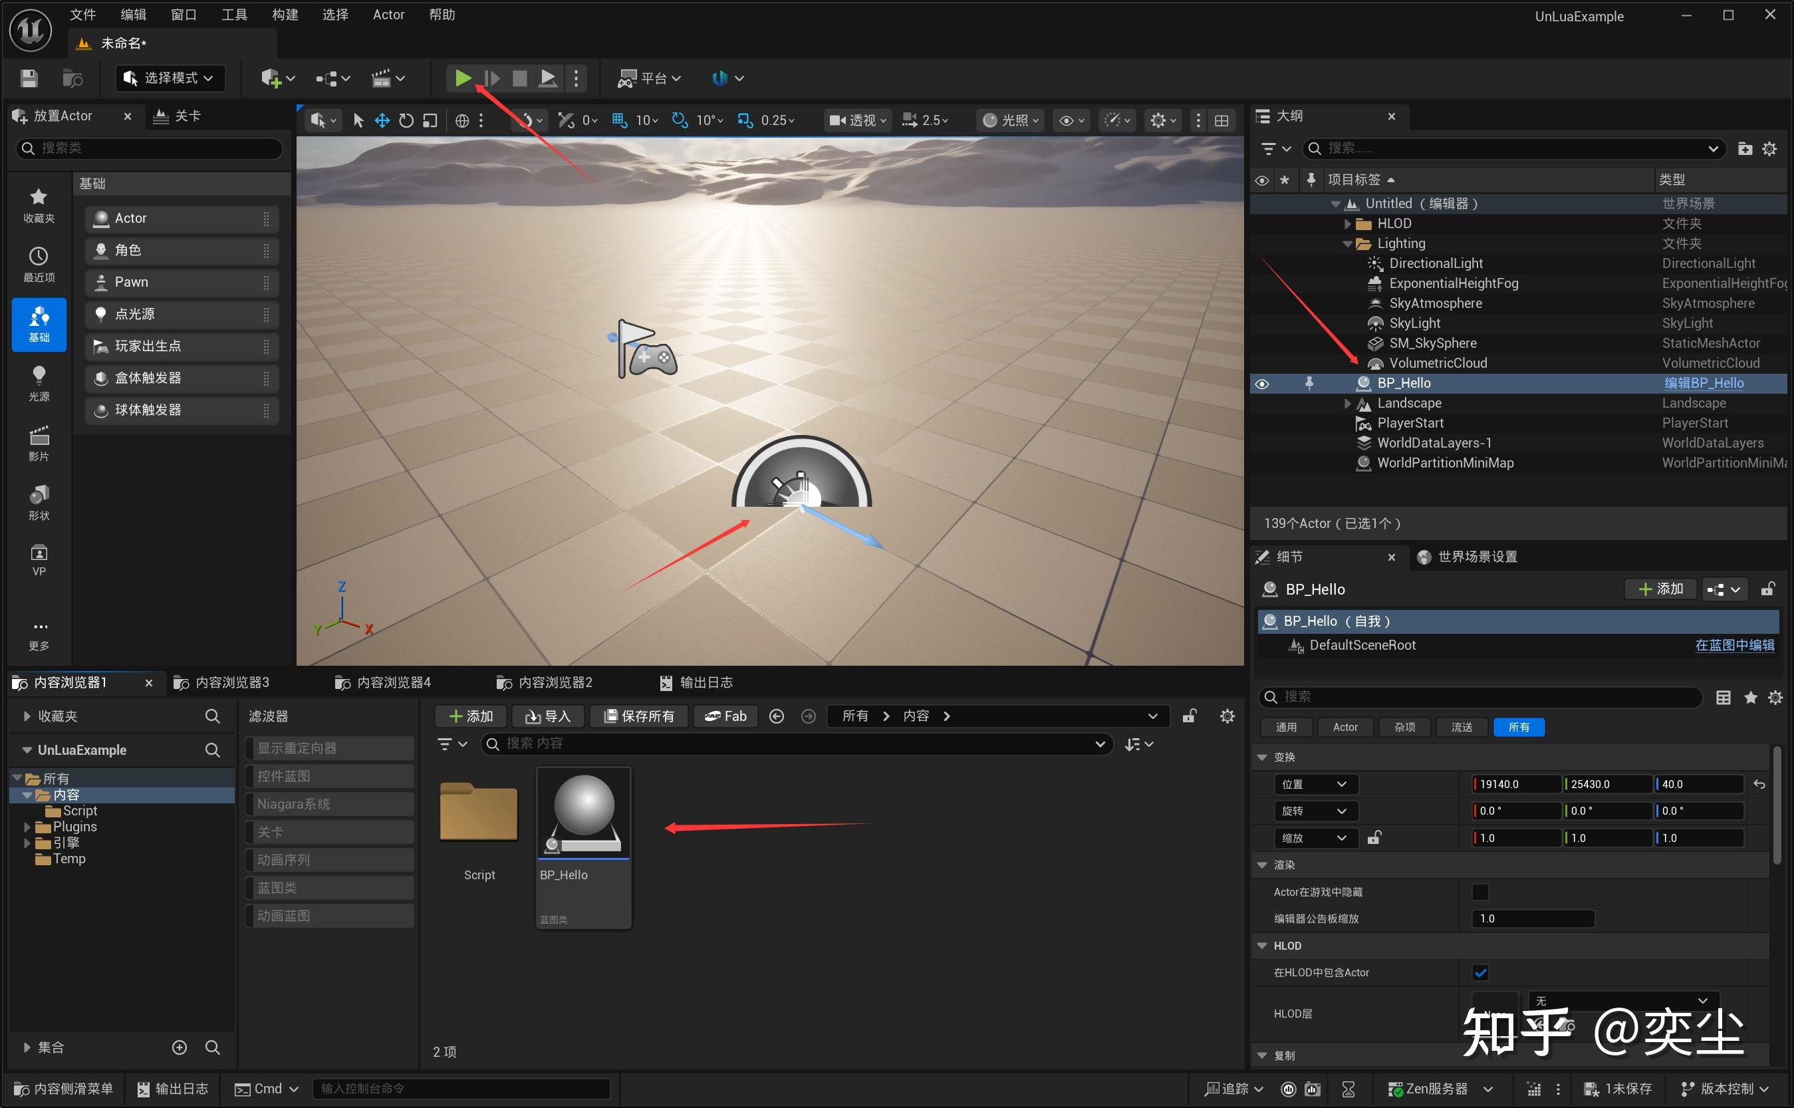Toggle Actor在游戏中隐藏 checkbox
1794x1108 pixels.
pyautogui.click(x=1479, y=892)
